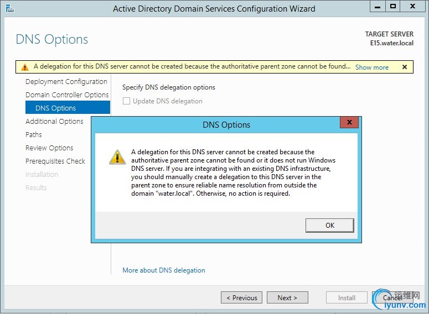Select Deployment Configuration step in sidebar

[66, 82]
